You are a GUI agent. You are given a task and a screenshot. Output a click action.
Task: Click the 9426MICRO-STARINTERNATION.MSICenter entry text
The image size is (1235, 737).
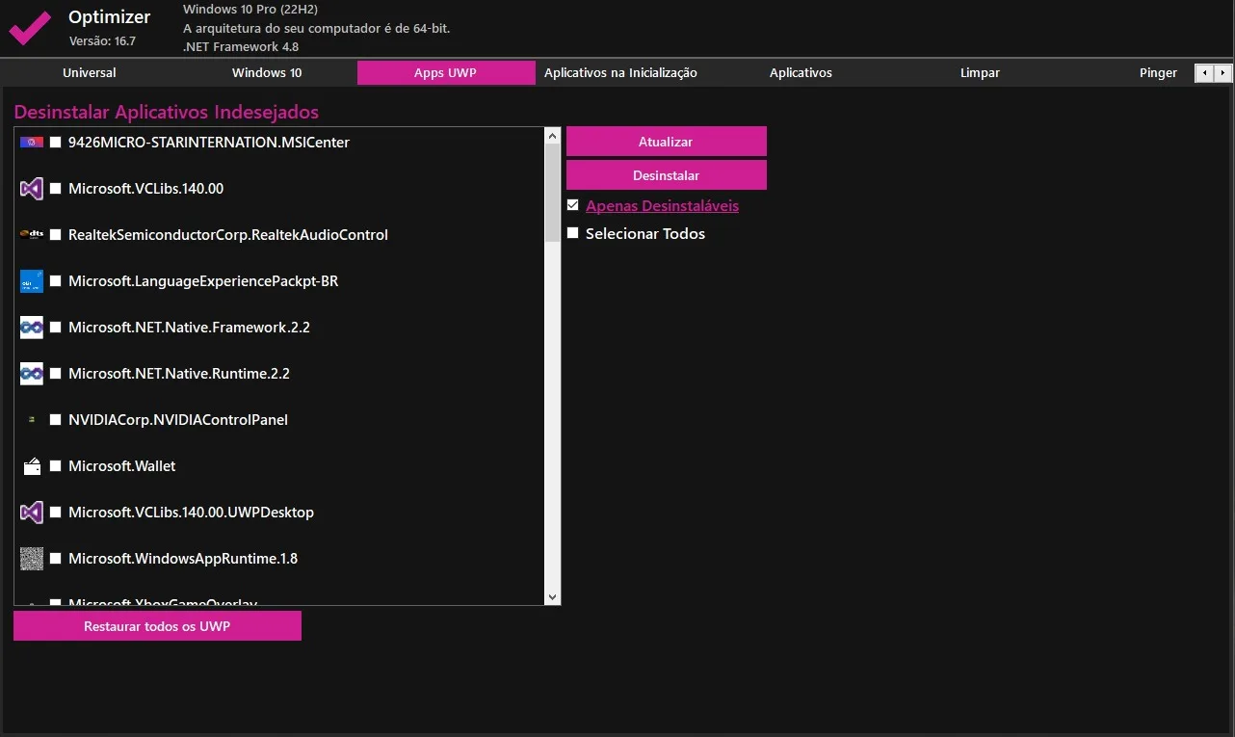click(x=209, y=143)
